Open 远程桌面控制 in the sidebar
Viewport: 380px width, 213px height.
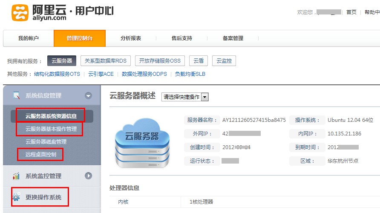point(41,154)
